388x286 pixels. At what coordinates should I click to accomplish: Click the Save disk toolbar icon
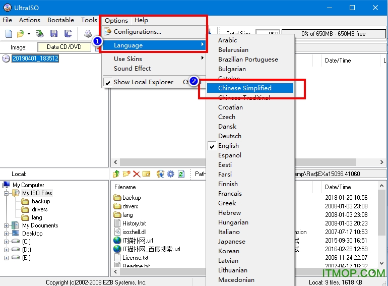[x=54, y=34]
